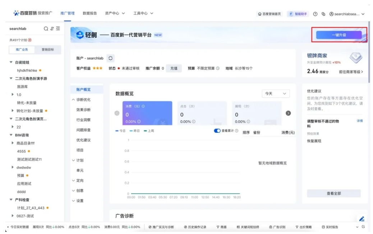Click the red icon beside 共451个计划
The width and height of the screenshot is (373, 234).
tap(30, 40)
